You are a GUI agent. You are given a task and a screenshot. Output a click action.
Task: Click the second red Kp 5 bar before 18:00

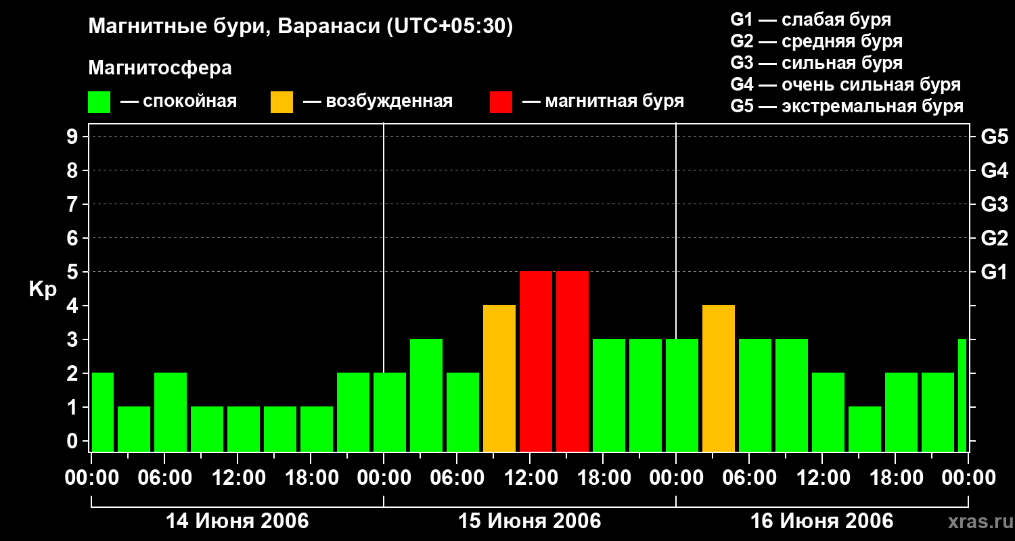click(572, 362)
